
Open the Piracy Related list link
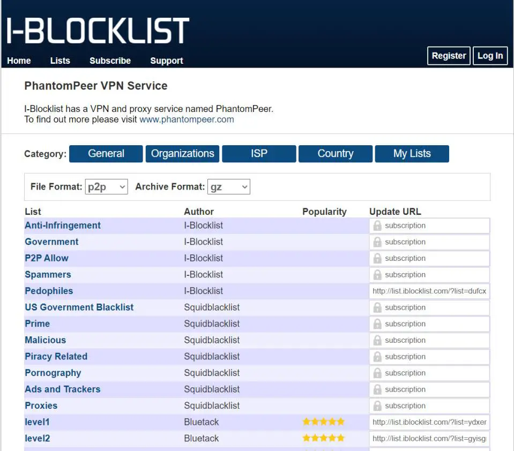point(56,357)
